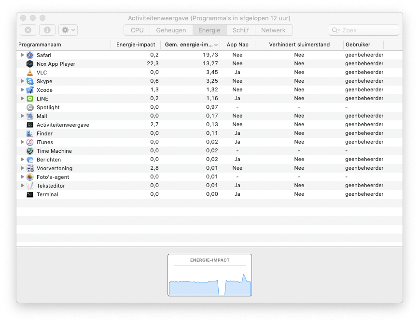Click the Spotlight magnifier icon
This screenshot has height=323, width=419.
pos(30,107)
